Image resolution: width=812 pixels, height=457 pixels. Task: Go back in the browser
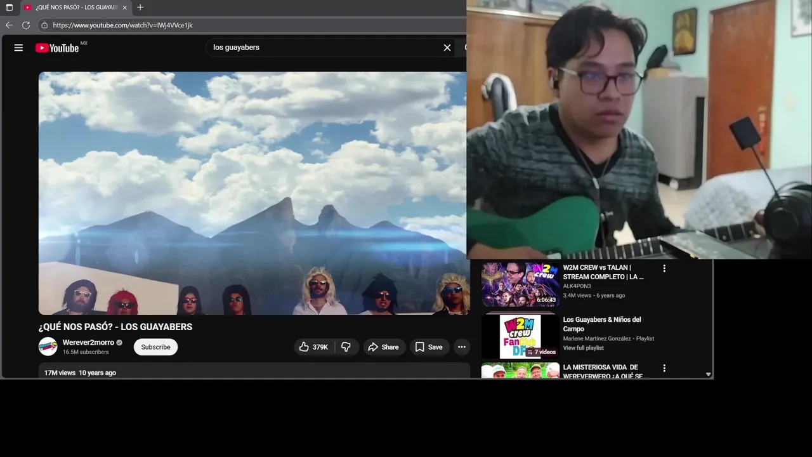point(9,25)
